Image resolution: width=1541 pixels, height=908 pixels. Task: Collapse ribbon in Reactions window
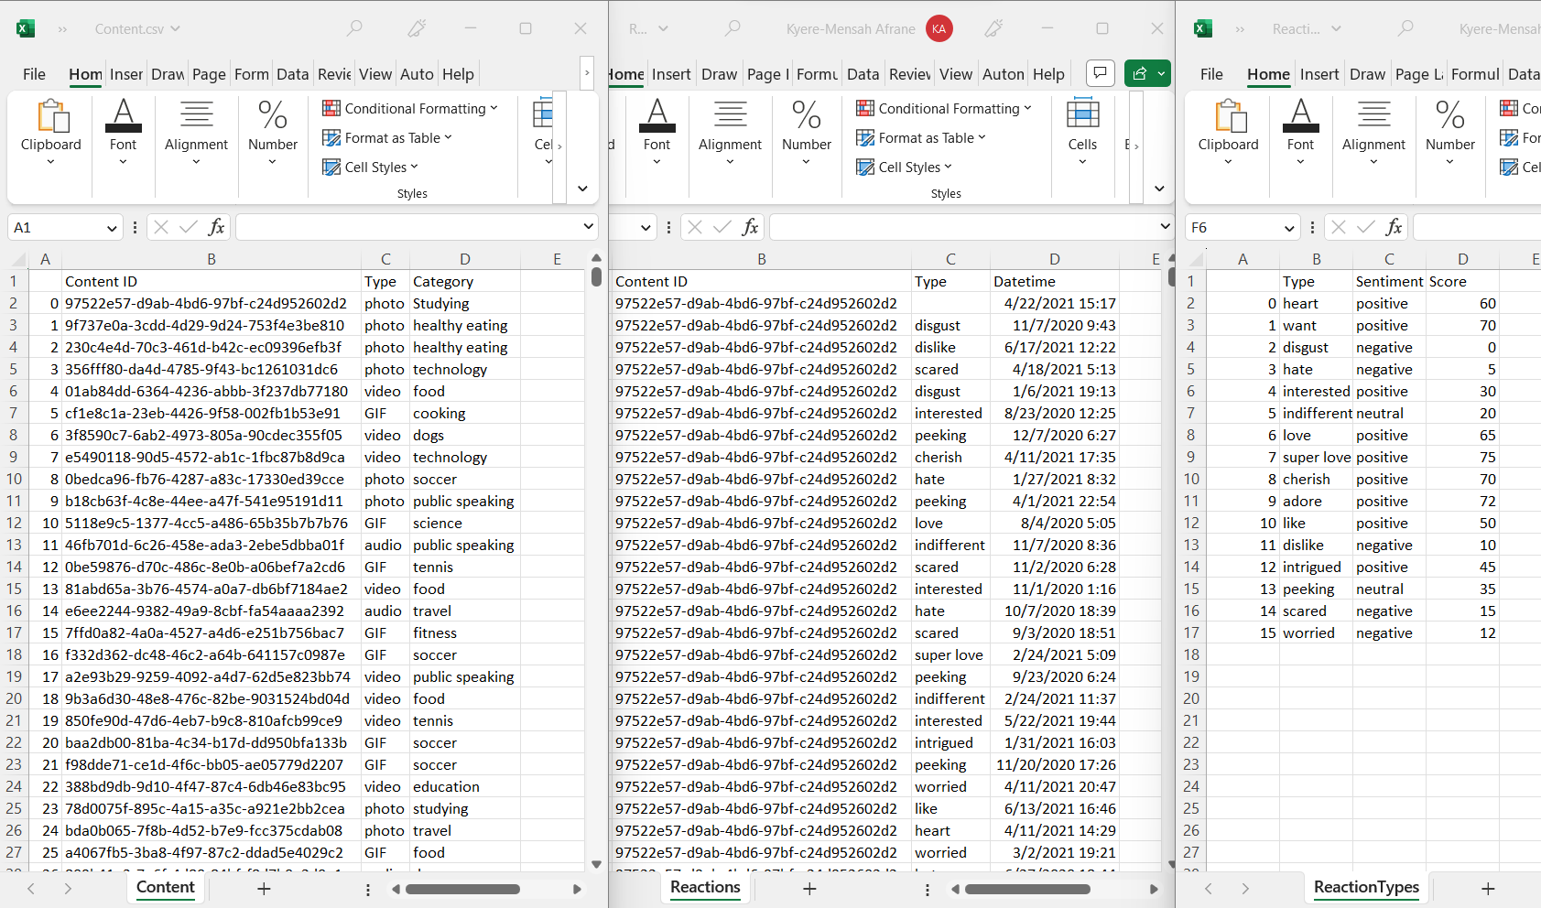click(x=1159, y=189)
